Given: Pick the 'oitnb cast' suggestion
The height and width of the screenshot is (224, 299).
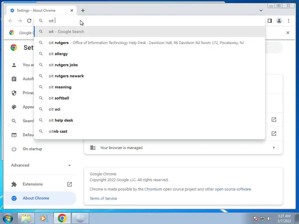Looking at the screenshot, I should [x=149, y=131].
